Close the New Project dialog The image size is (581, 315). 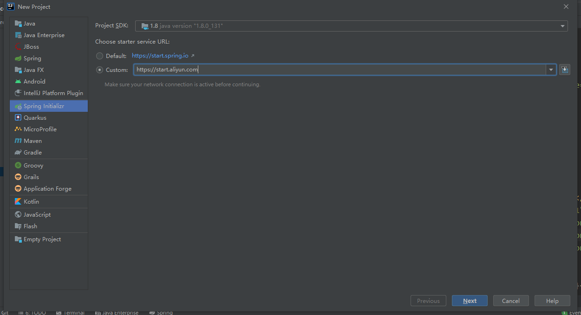(x=566, y=6)
